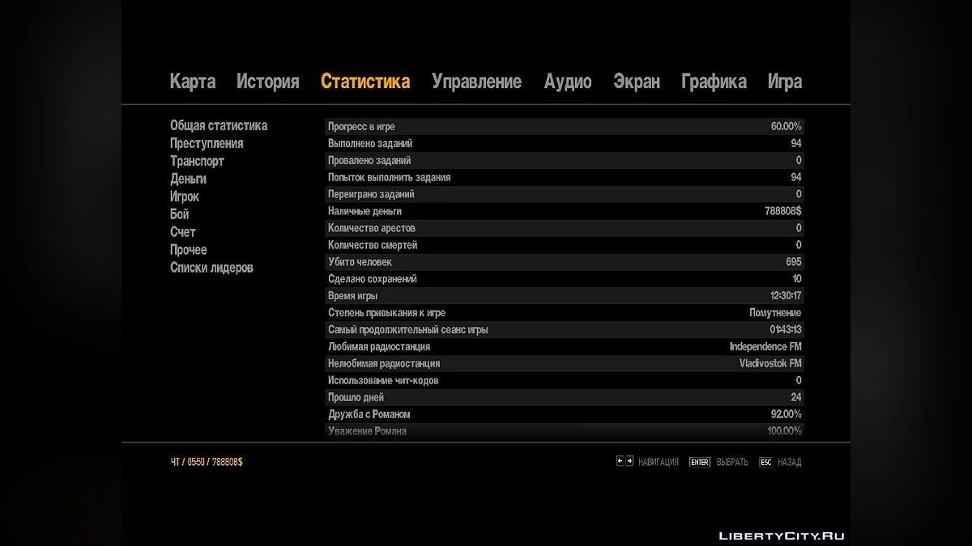Open the Игра tab

pos(785,82)
